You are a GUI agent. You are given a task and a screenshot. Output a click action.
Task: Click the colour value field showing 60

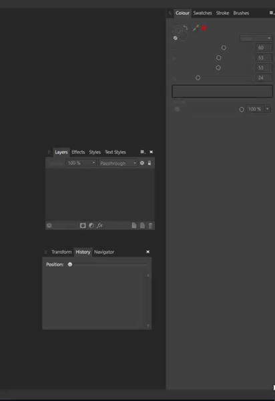point(264,47)
